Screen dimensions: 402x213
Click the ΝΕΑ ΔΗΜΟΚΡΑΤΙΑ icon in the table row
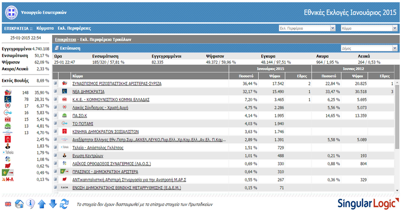[65, 91]
